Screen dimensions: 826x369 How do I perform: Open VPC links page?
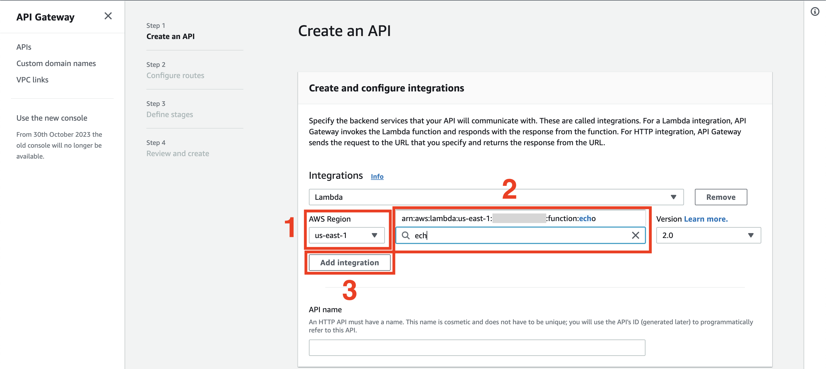pos(32,79)
